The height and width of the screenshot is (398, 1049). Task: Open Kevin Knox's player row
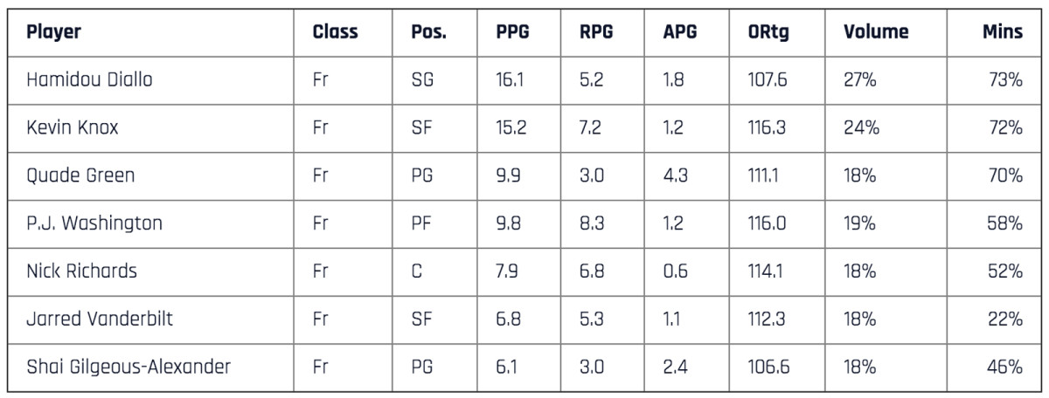72,127
